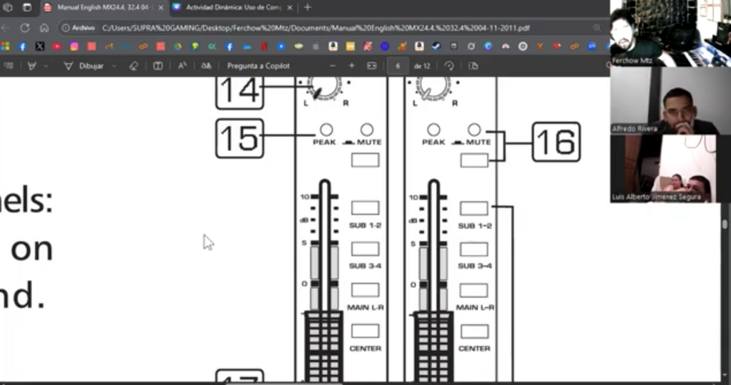
Task: Click the zoom out minus icon
Action: click(333, 66)
